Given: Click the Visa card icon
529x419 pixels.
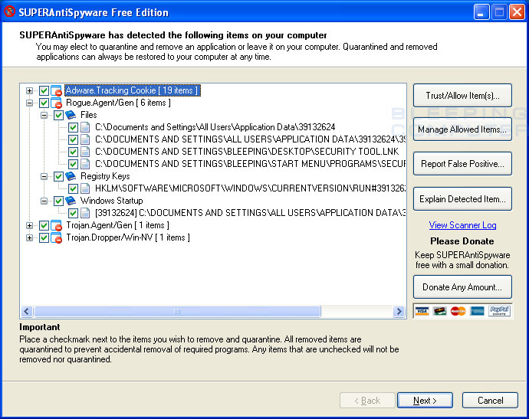Looking at the screenshot, I should click(x=422, y=311).
